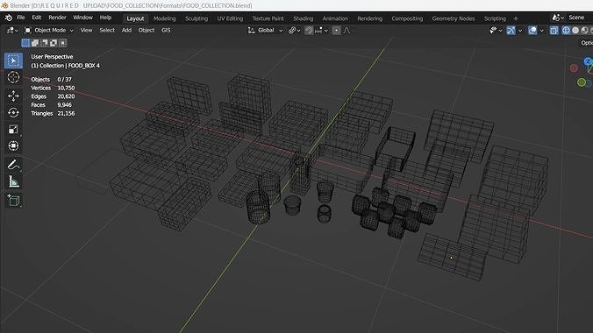Switch to the UV Editing workspace tab
Viewport: 593px width, 333px height.
point(230,18)
